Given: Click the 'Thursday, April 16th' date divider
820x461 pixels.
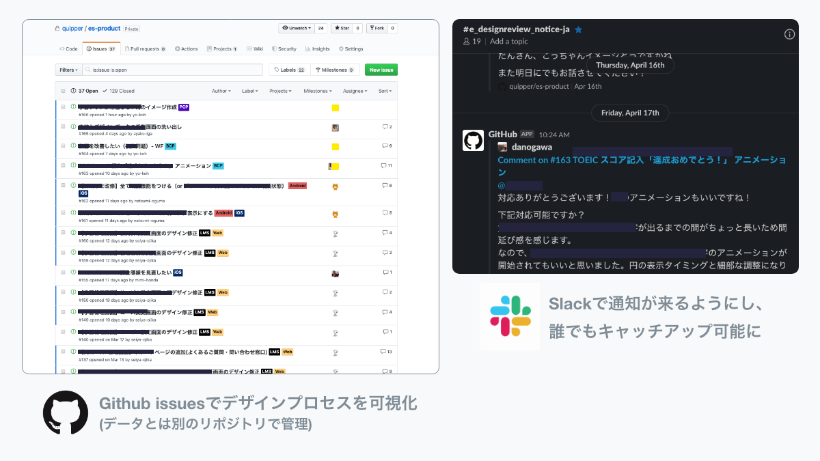Looking at the screenshot, I should pos(630,65).
